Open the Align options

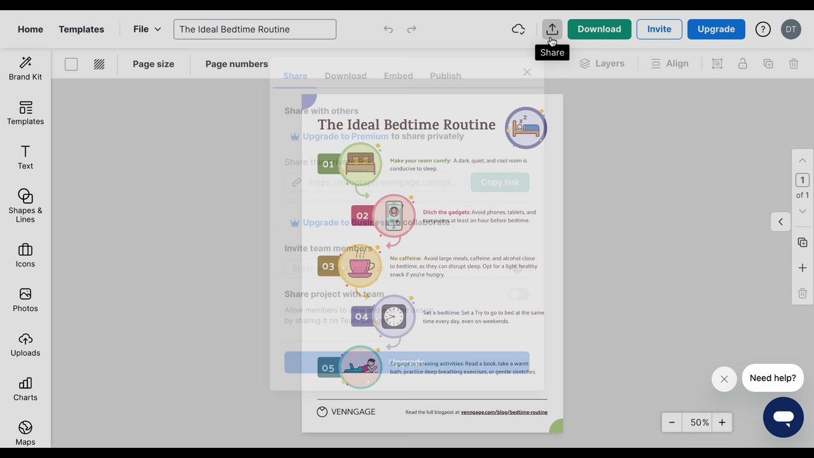click(x=670, y=64)
